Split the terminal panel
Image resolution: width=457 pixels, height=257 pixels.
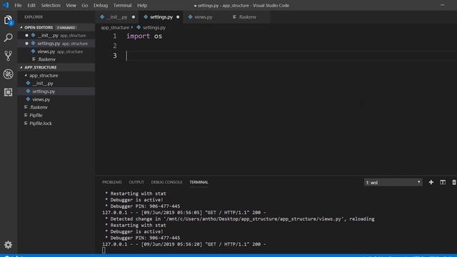pyautogui.click(x=443, y=183)
